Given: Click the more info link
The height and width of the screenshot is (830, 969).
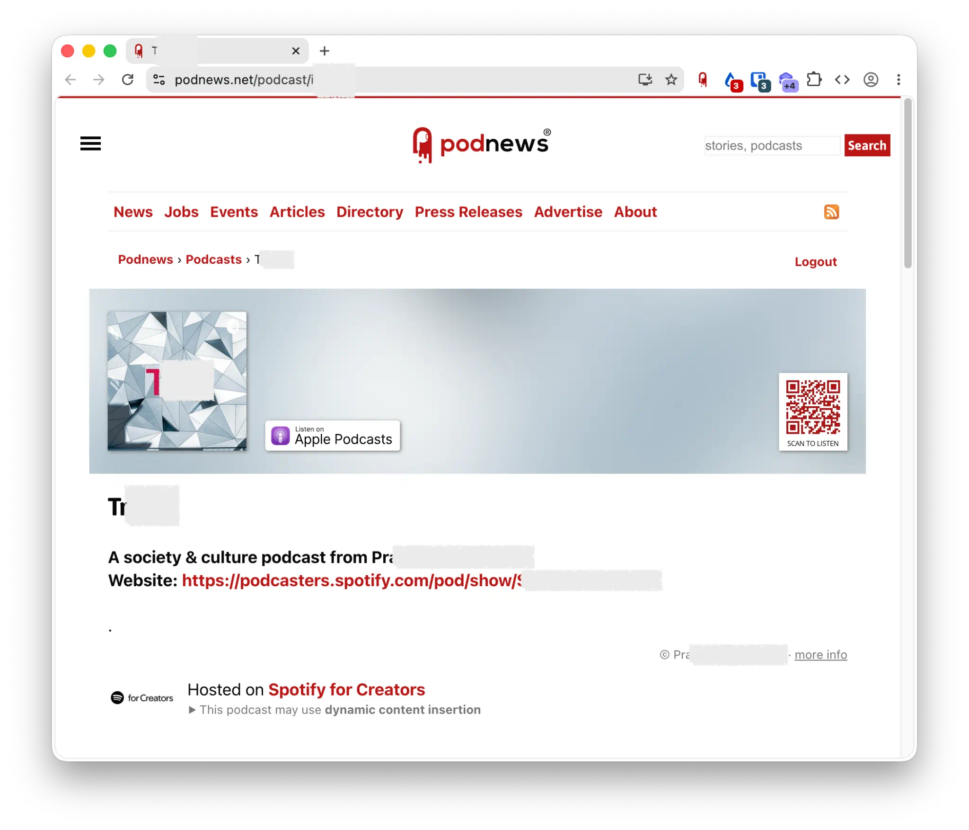Looking at the screenshot, I should coord(820,655).
